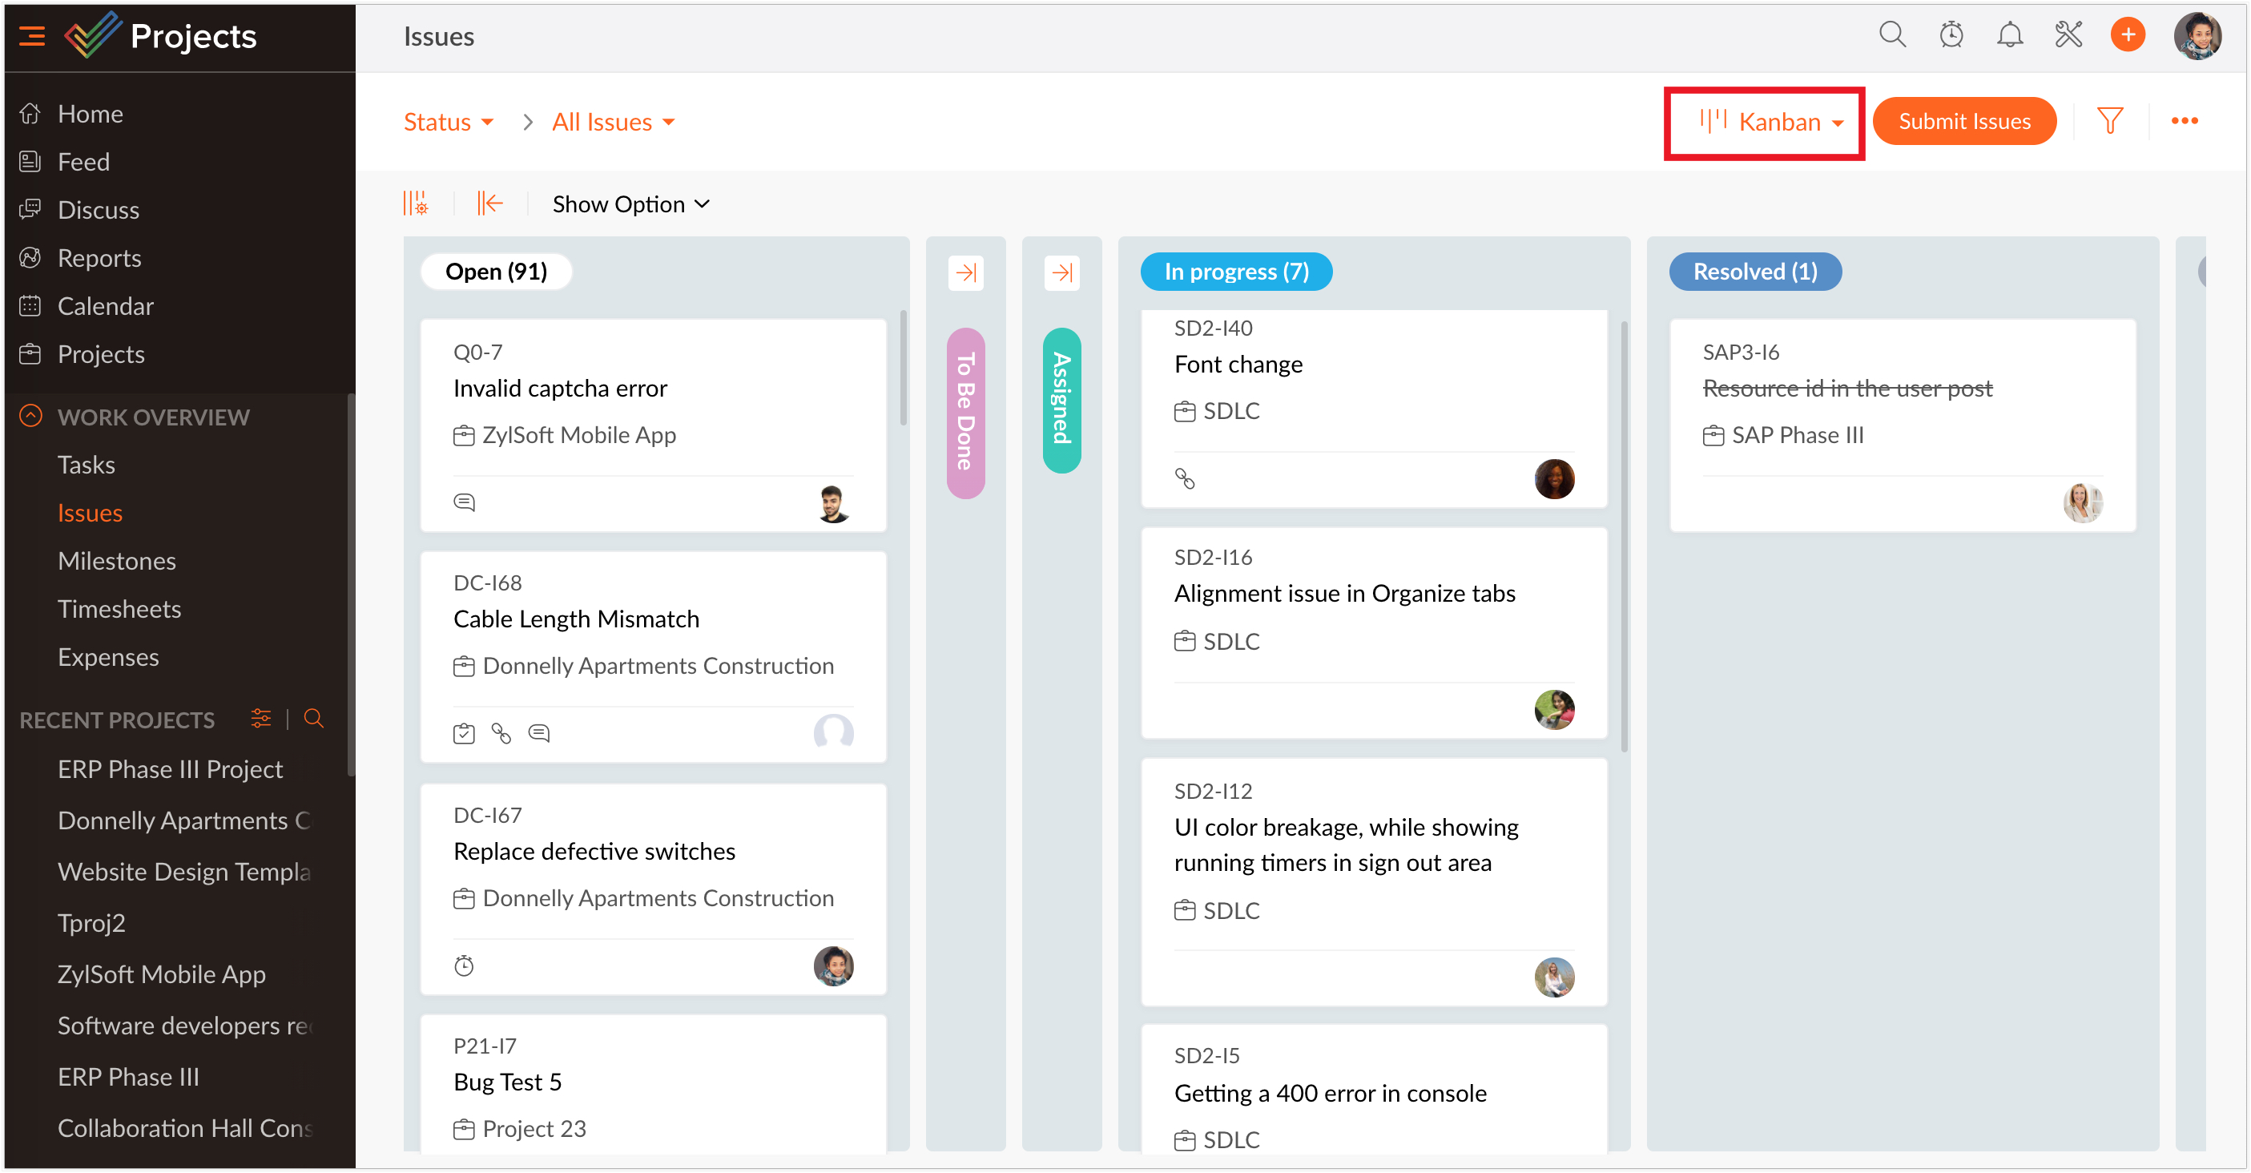The width and height of the screenshot is (2251, 1173).
Task: Expand the collapsed To Be Done column
Action: click(x=965, y=272)
